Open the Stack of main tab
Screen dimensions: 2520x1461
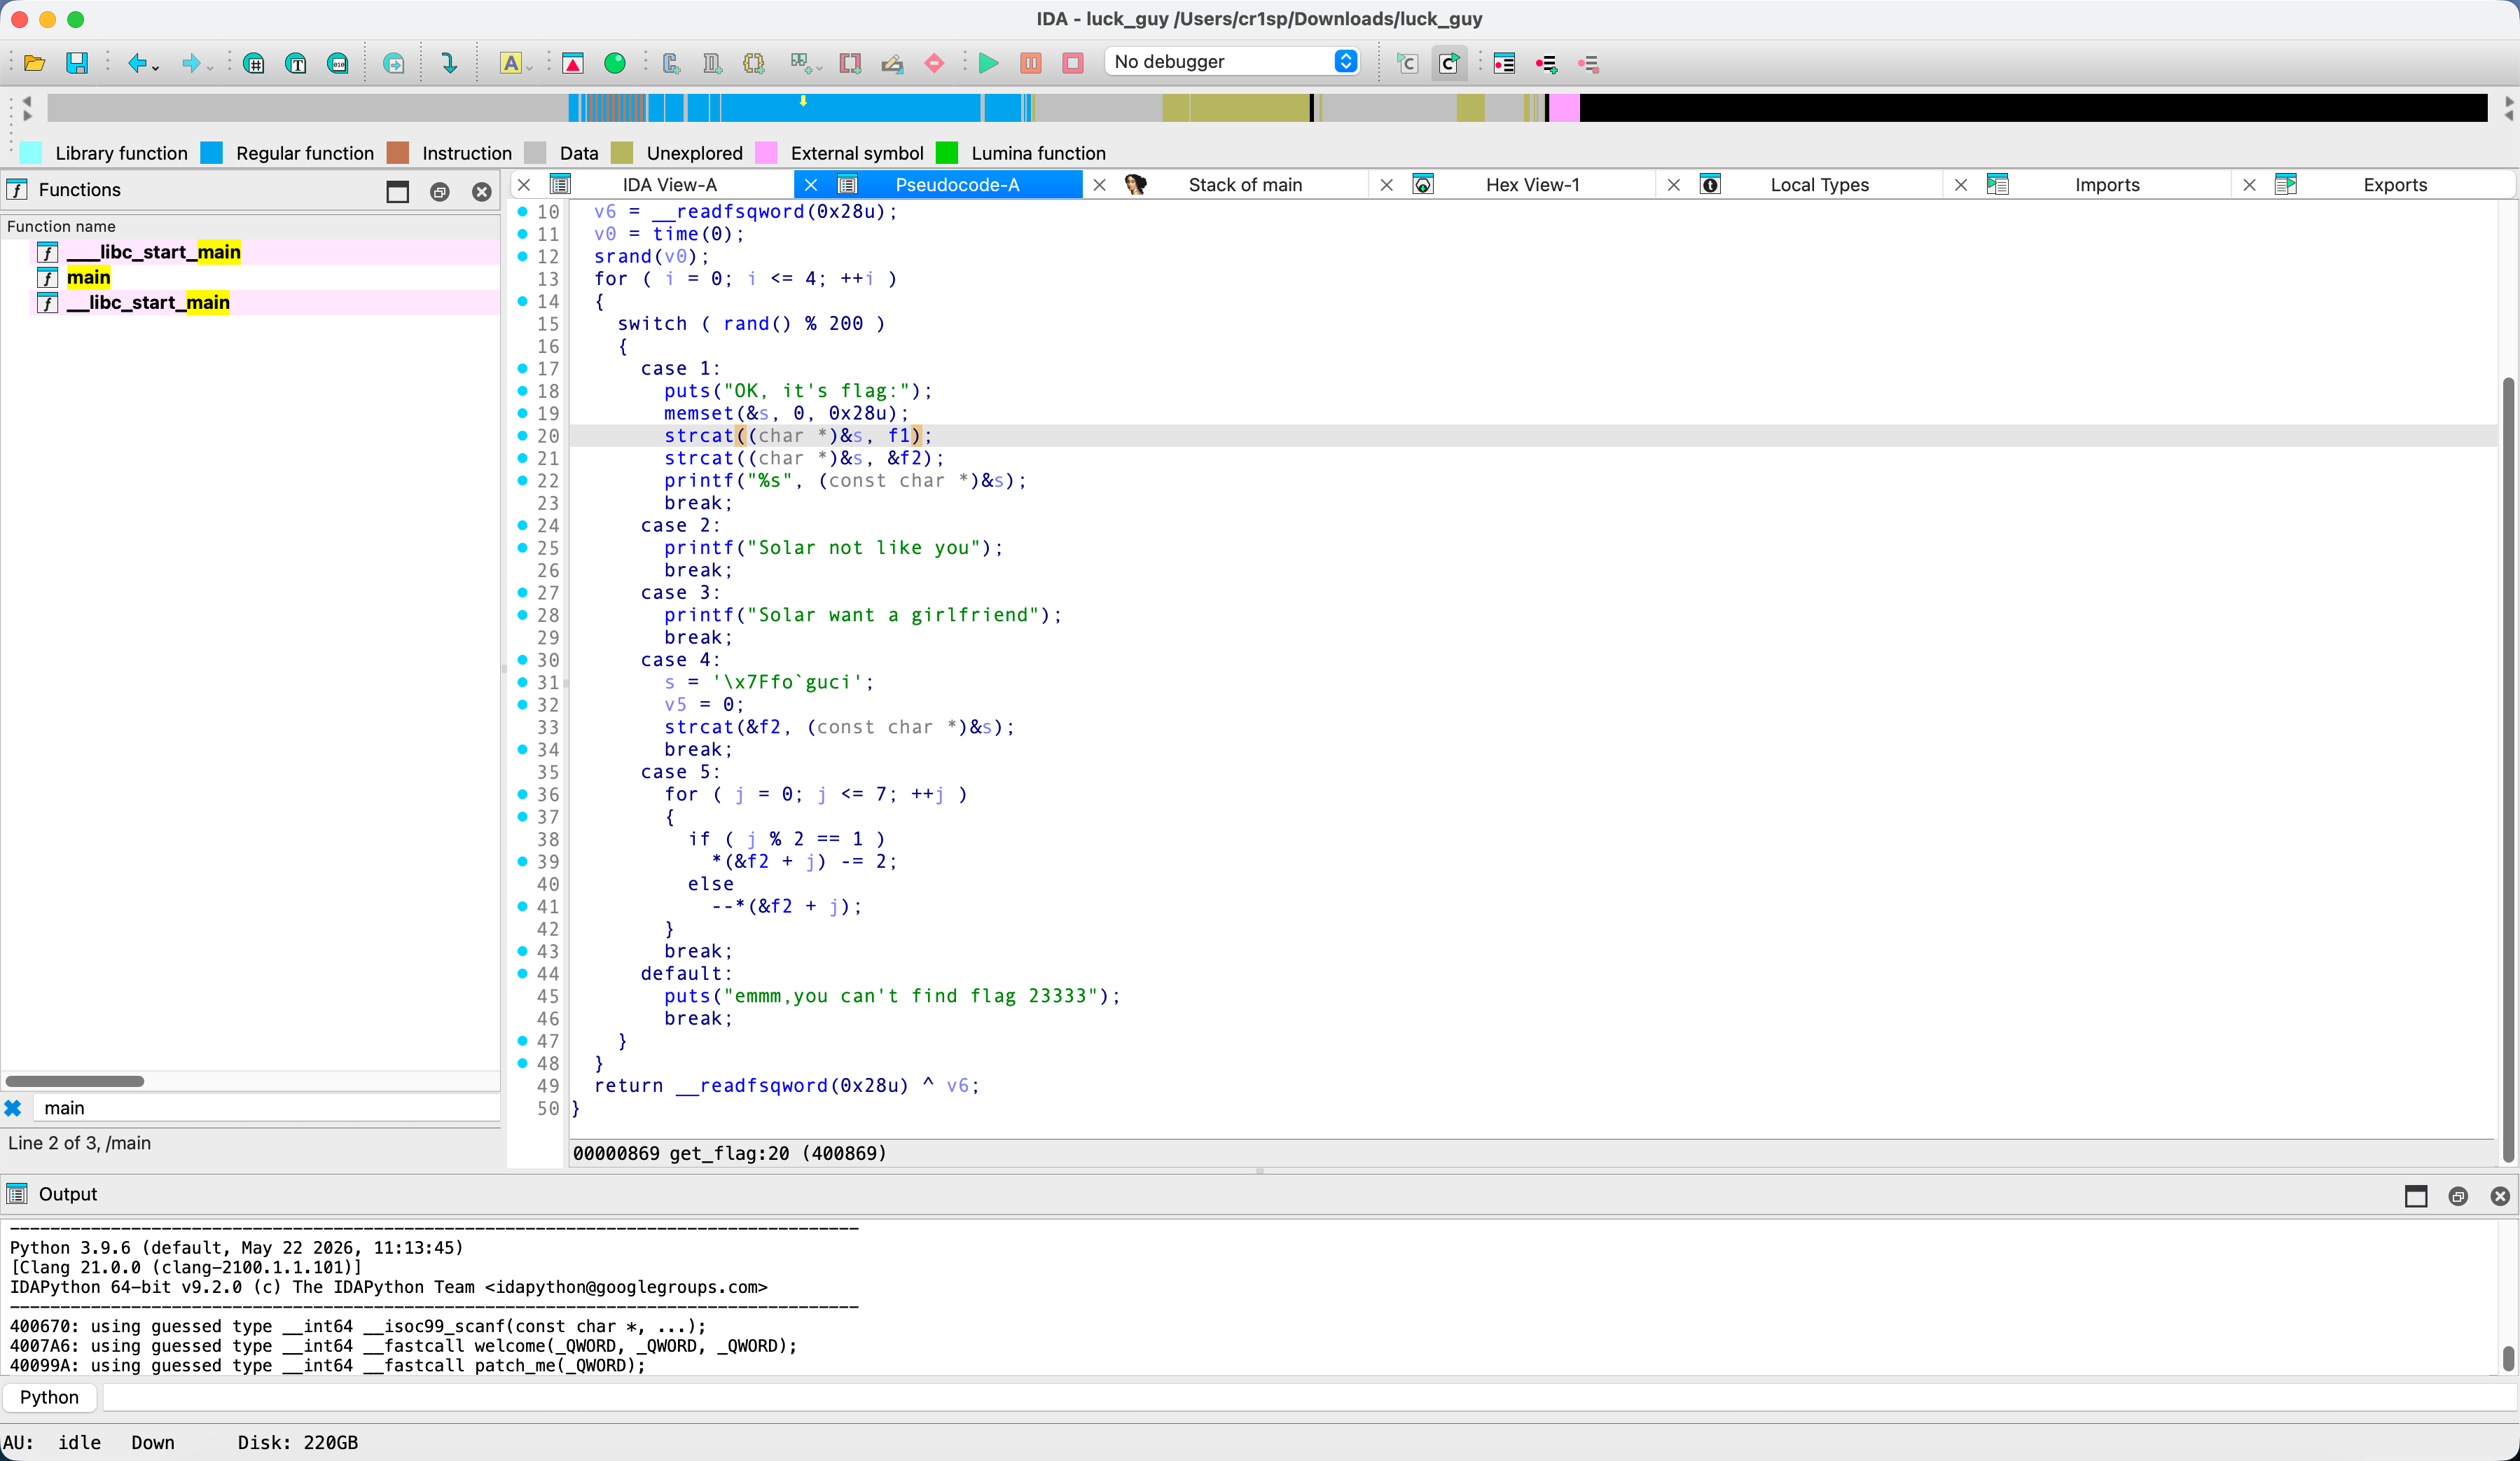click(1245, 185)
